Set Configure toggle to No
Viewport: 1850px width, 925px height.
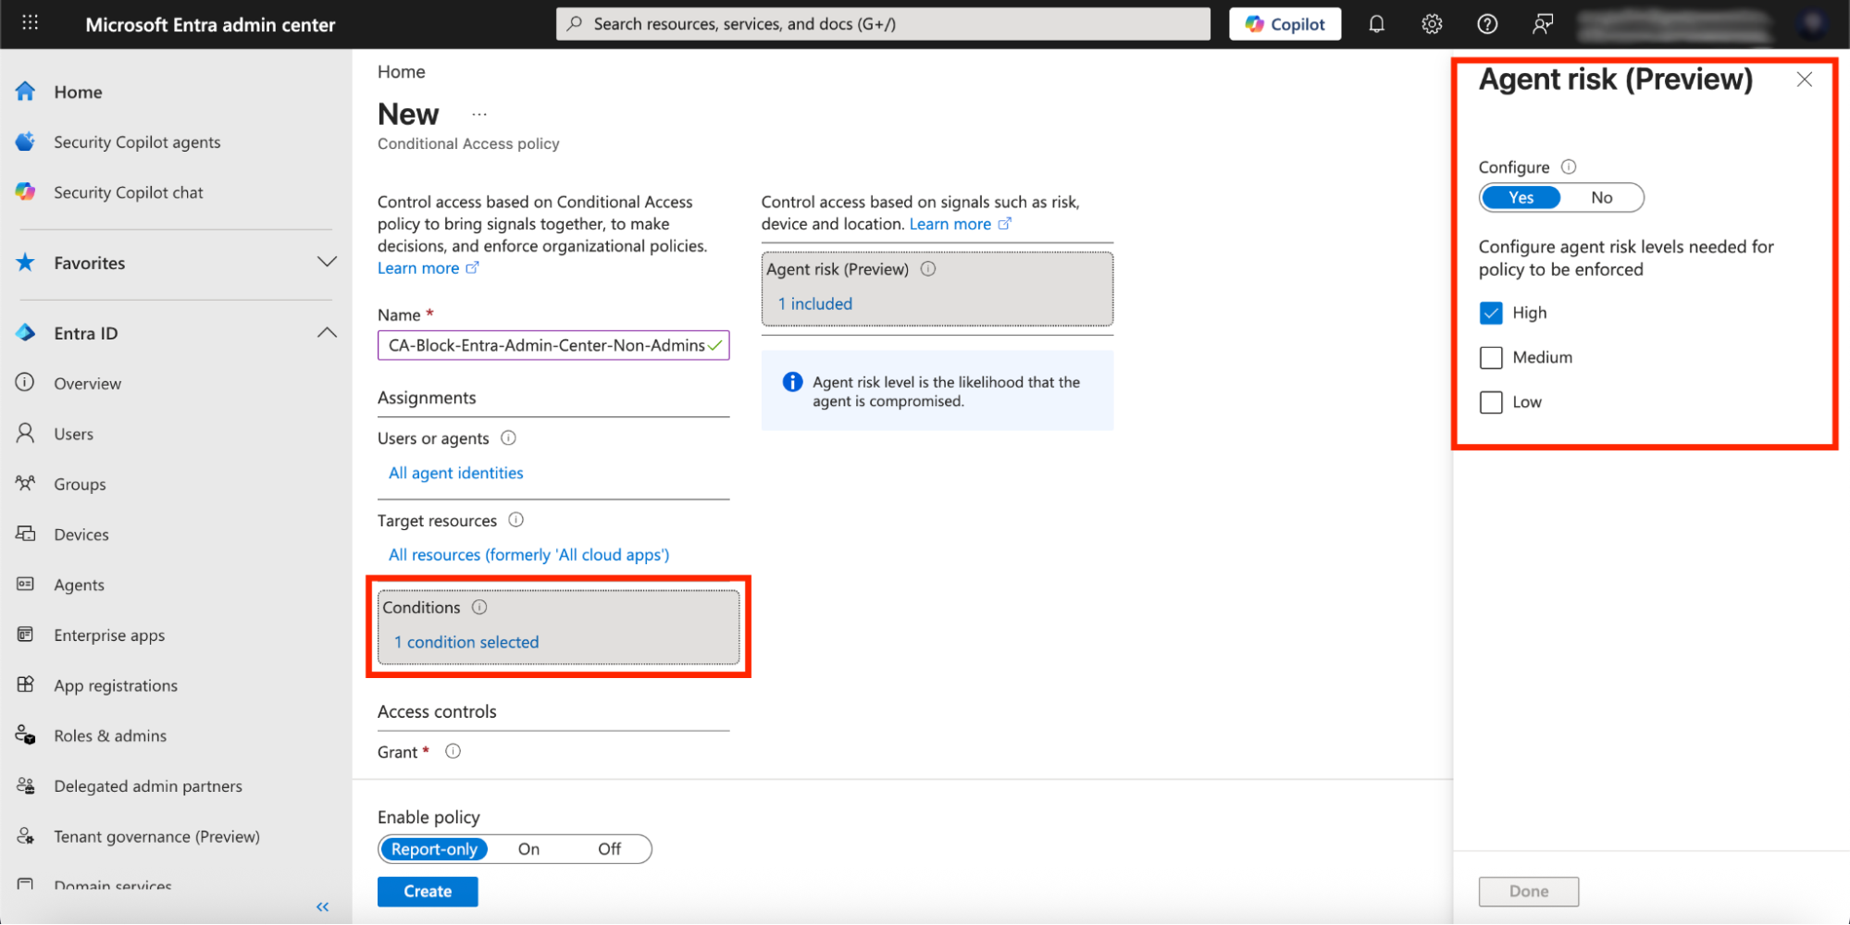tap(1601, 198)
